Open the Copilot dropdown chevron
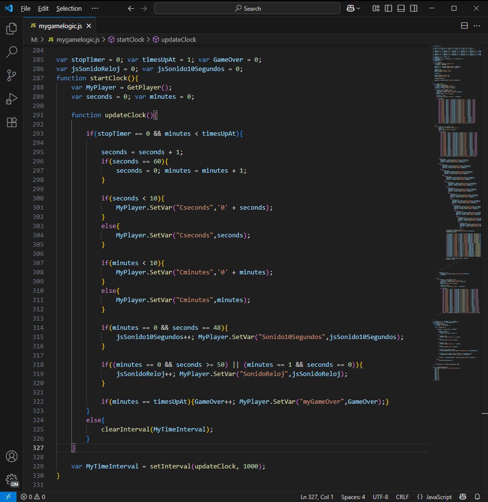Image resolution: width=488 pixels, height=502 pixels. click(x=358, y=8)
